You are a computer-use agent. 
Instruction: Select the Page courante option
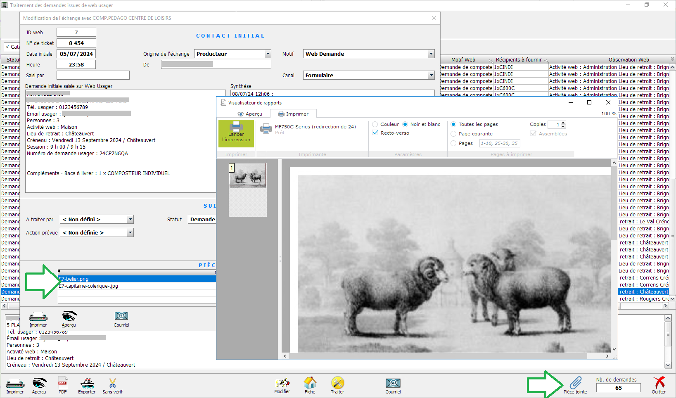453,134
